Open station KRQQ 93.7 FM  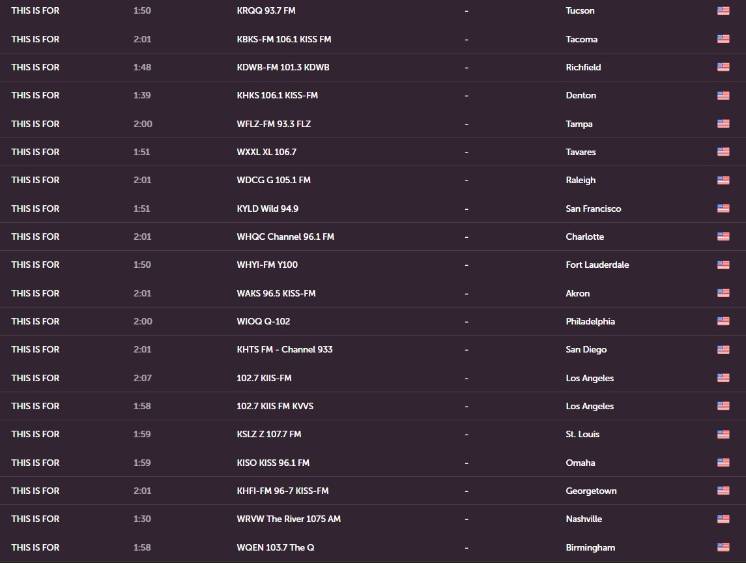(266, 10)
